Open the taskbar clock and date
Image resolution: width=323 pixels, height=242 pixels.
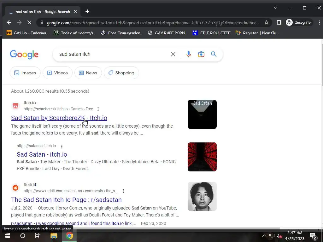295,236
